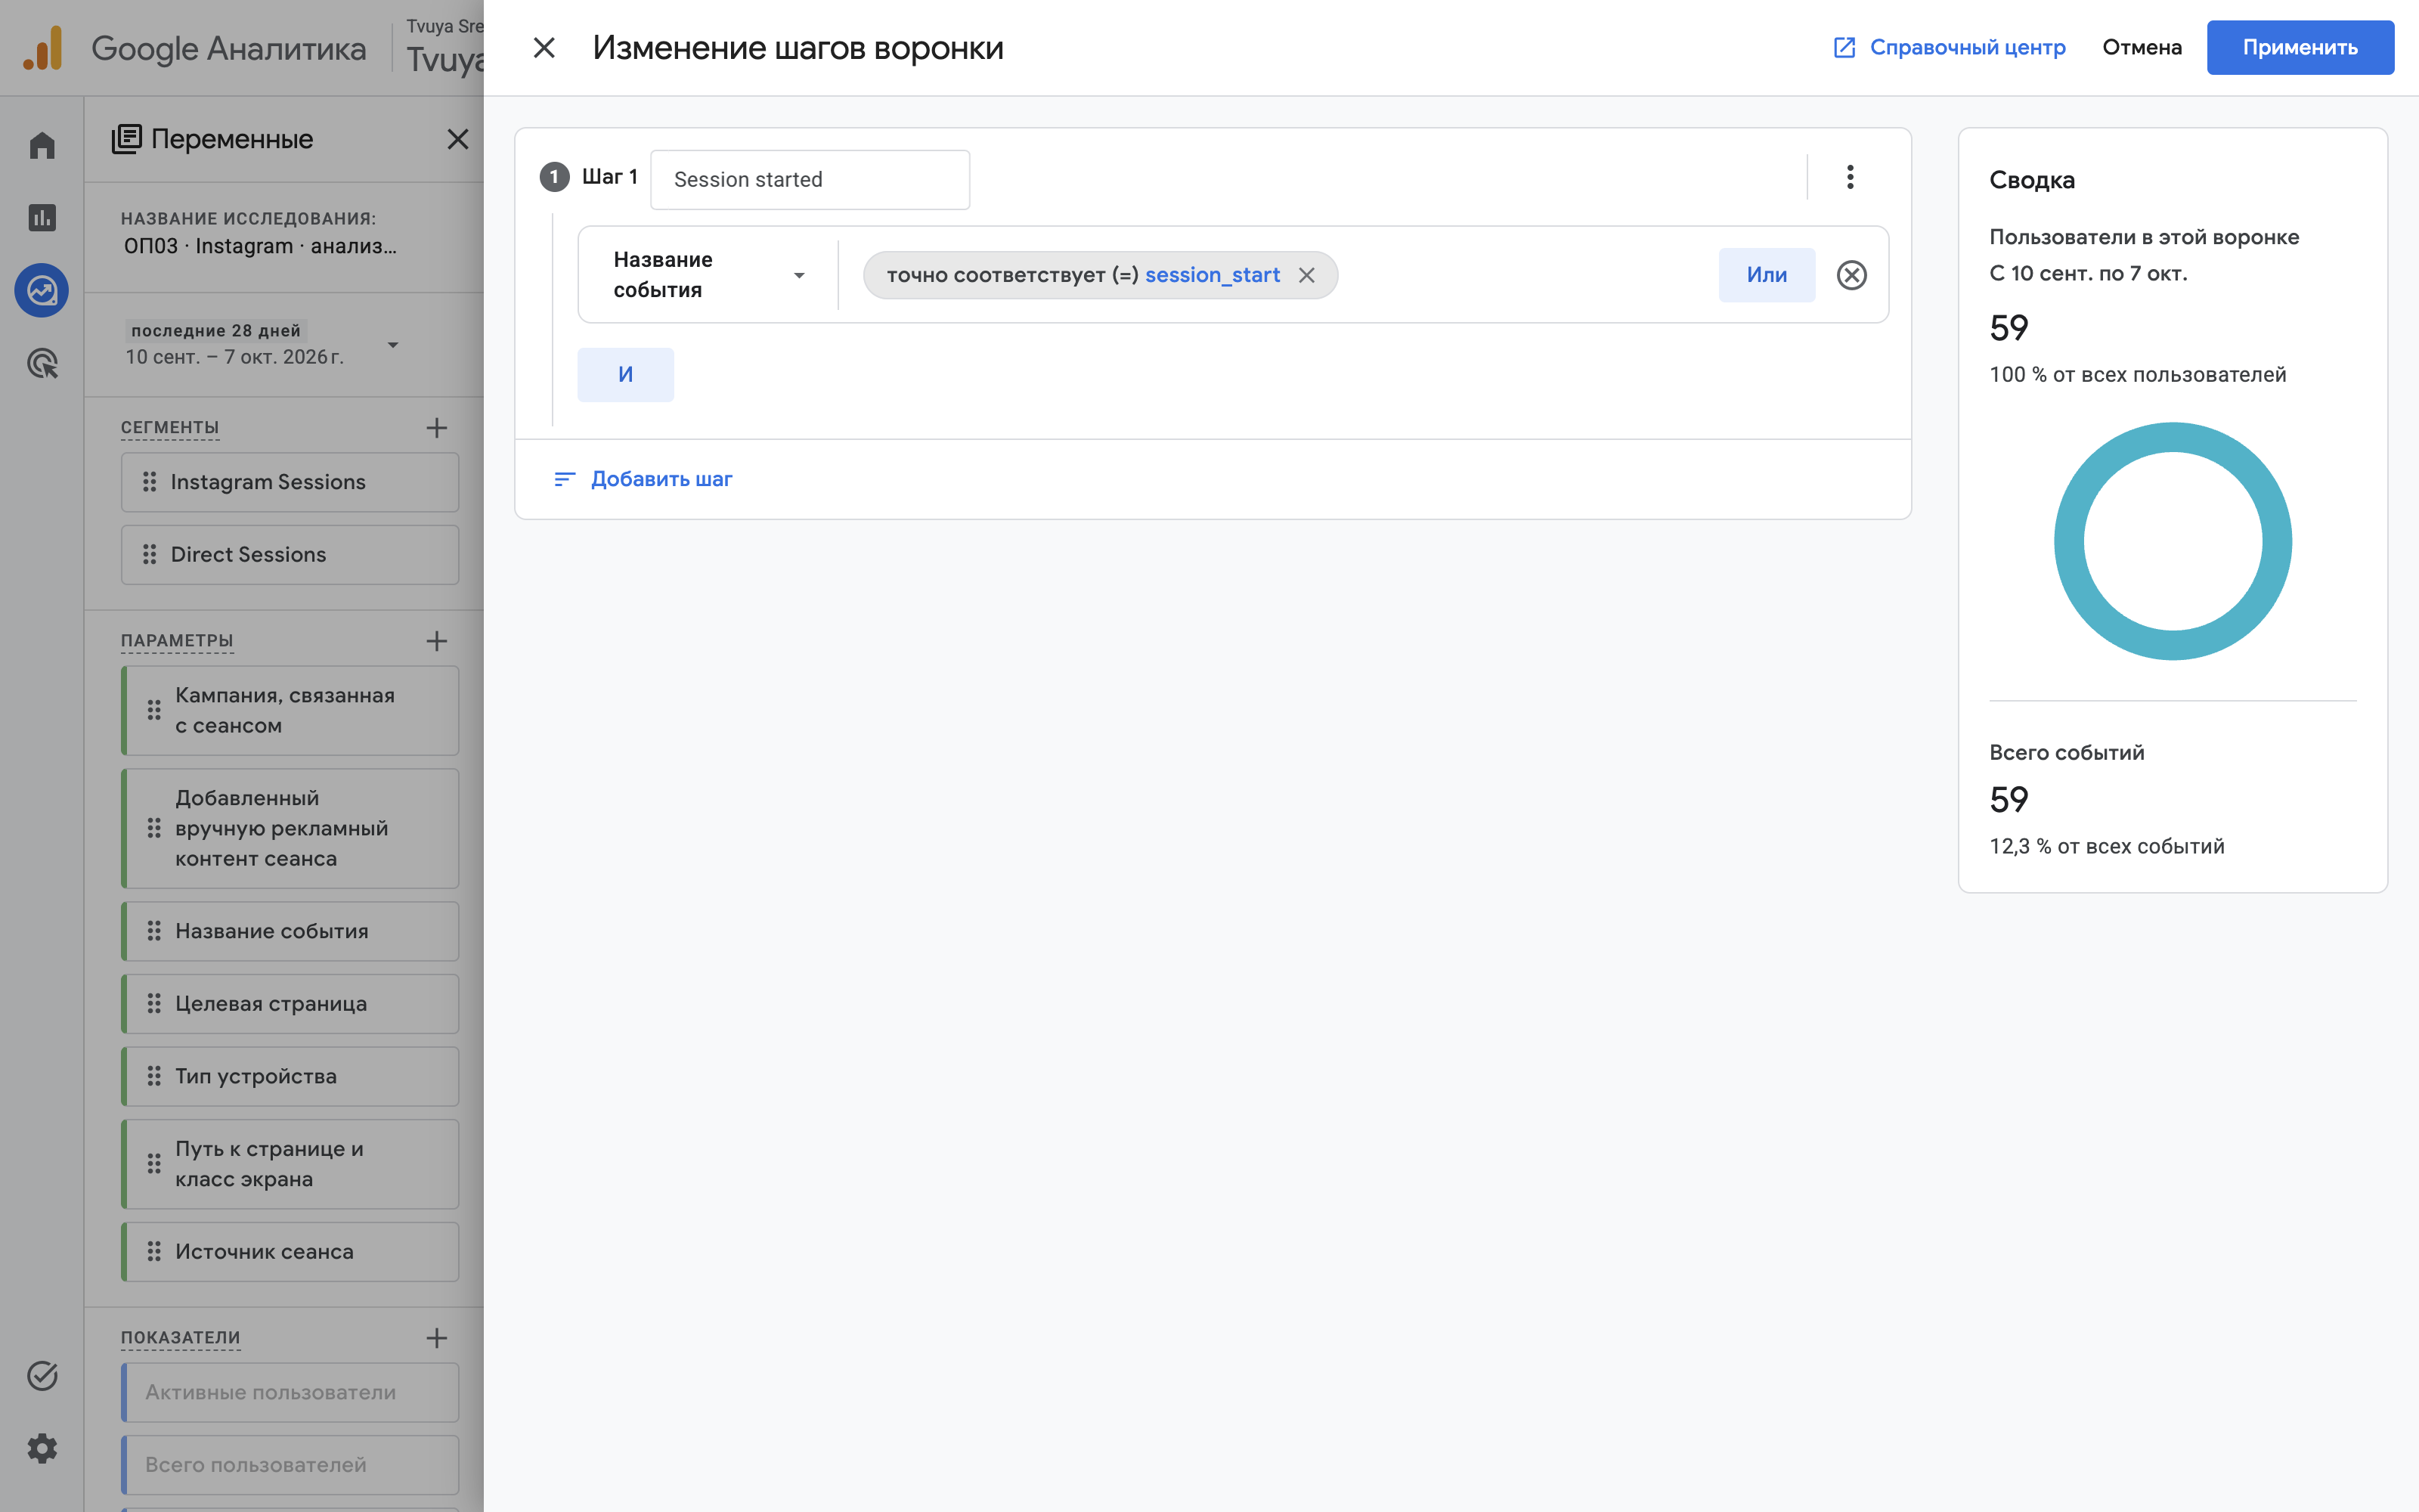Image resolution: width=2419 pixels, height=1512 pixels.
Task: Close the funnel steps editing panel
Action: coord(544,47)
